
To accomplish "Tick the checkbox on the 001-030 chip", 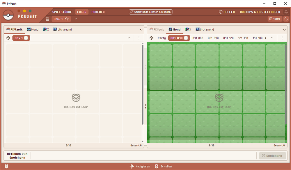I will click(x=186, y=38).
